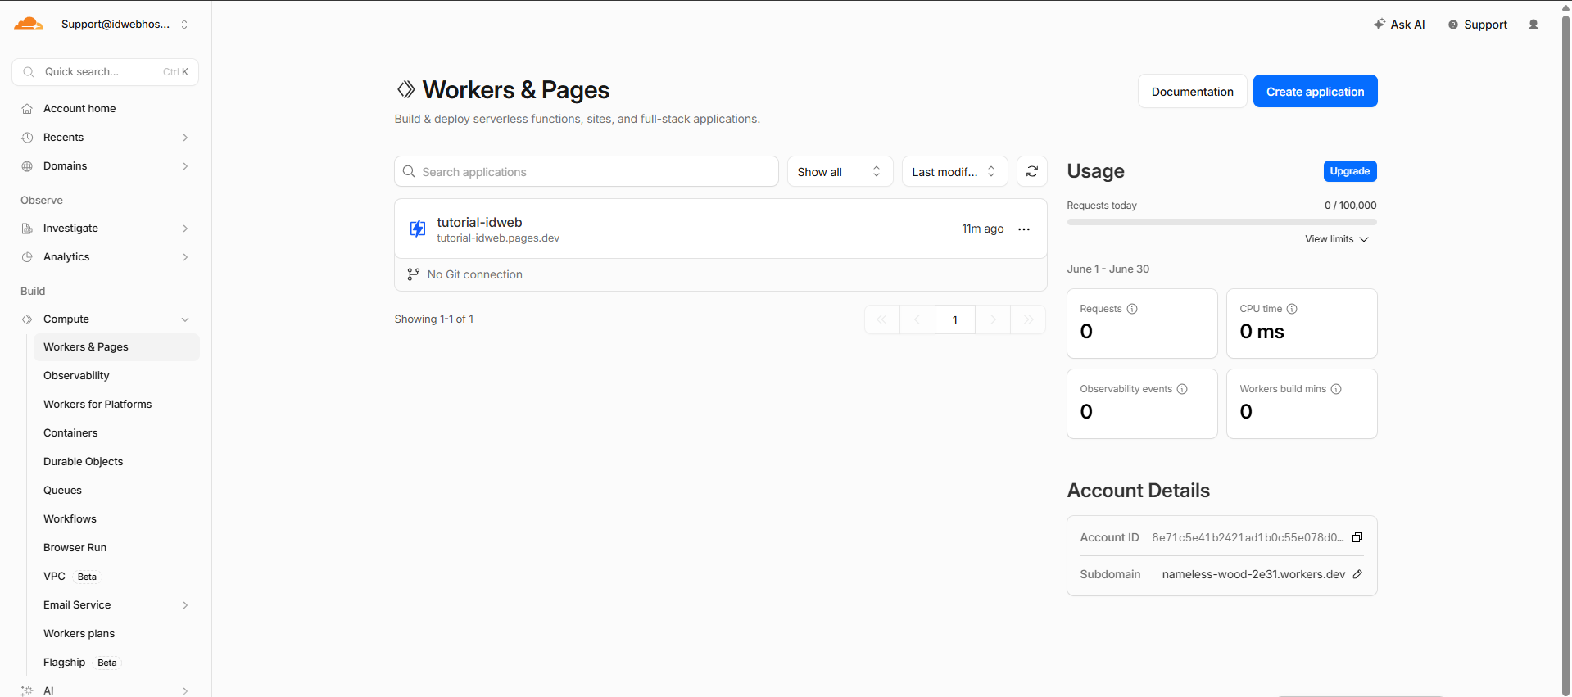Click the Ask AI sparkle button
Image resolution: width=1572 pixels, height=697 pixels.
click(1399, 25)
